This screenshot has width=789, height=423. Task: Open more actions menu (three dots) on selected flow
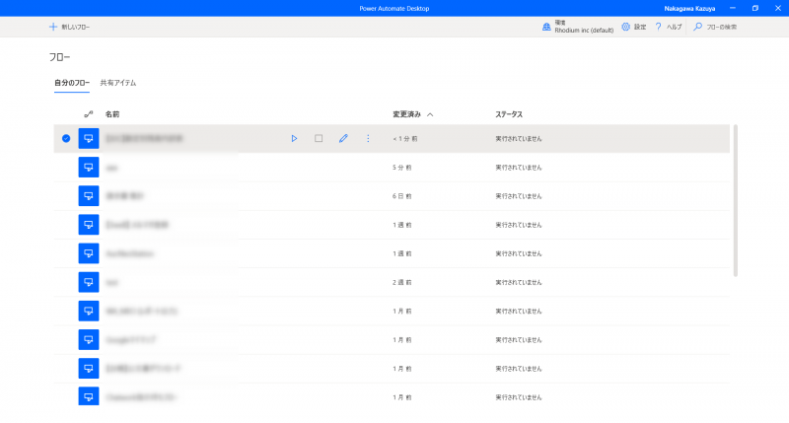tap(368, 138)
